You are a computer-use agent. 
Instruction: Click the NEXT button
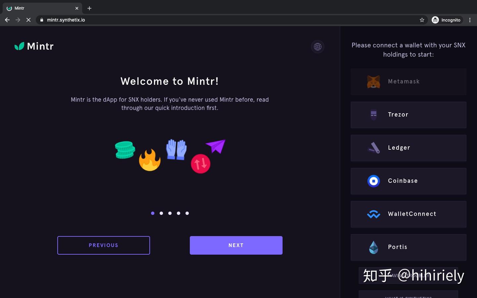click(236, 245)
